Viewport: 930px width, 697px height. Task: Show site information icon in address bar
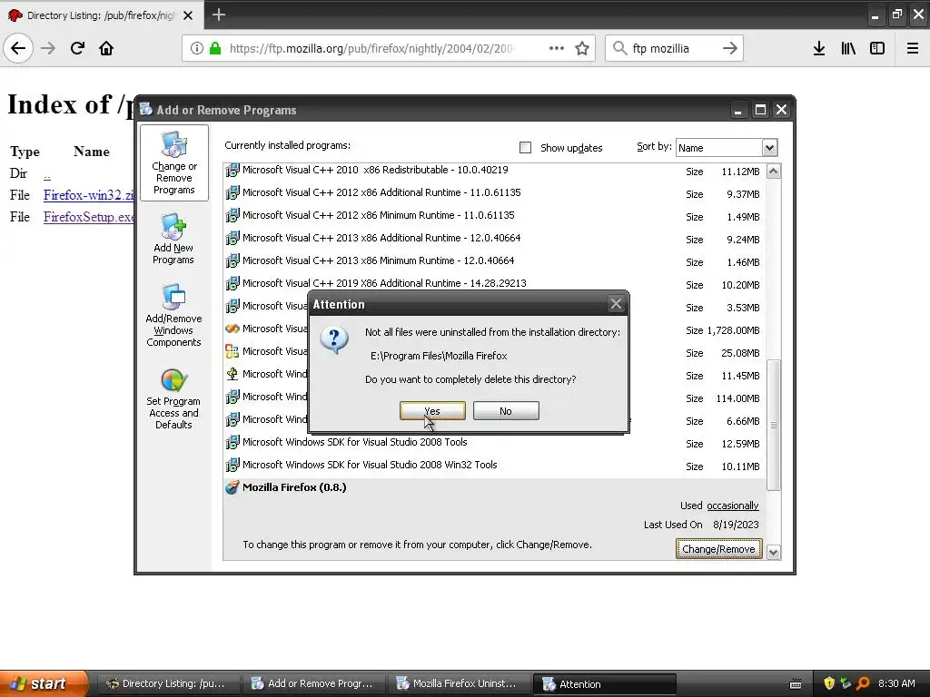(x=196, y=48)
